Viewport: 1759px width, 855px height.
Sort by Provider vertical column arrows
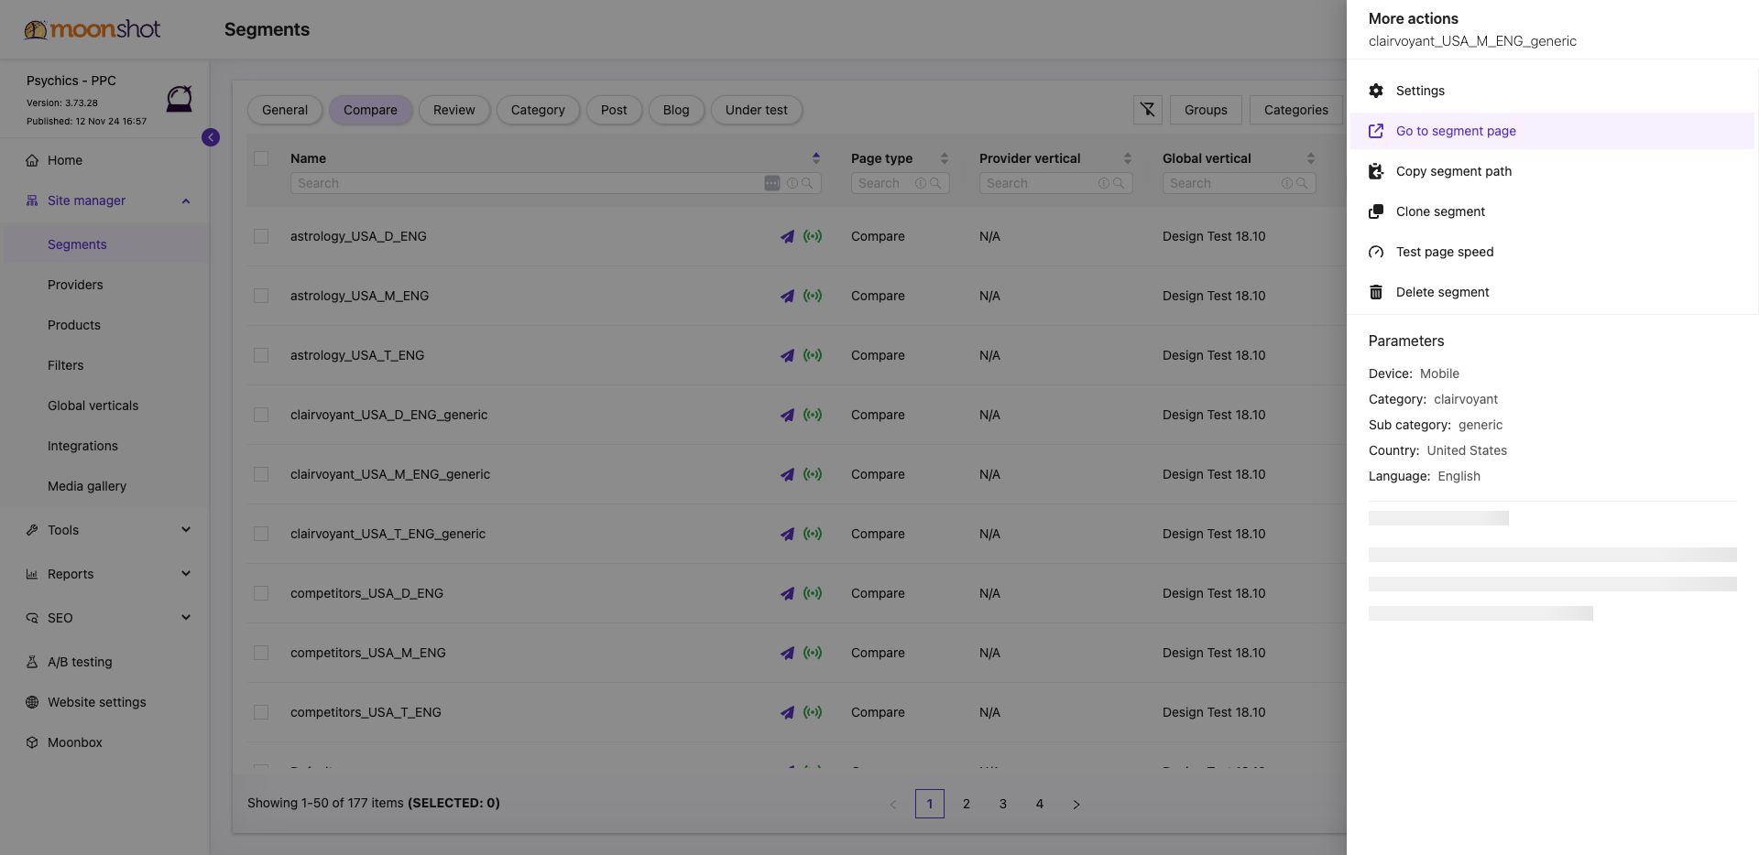tap(1128, 158)
